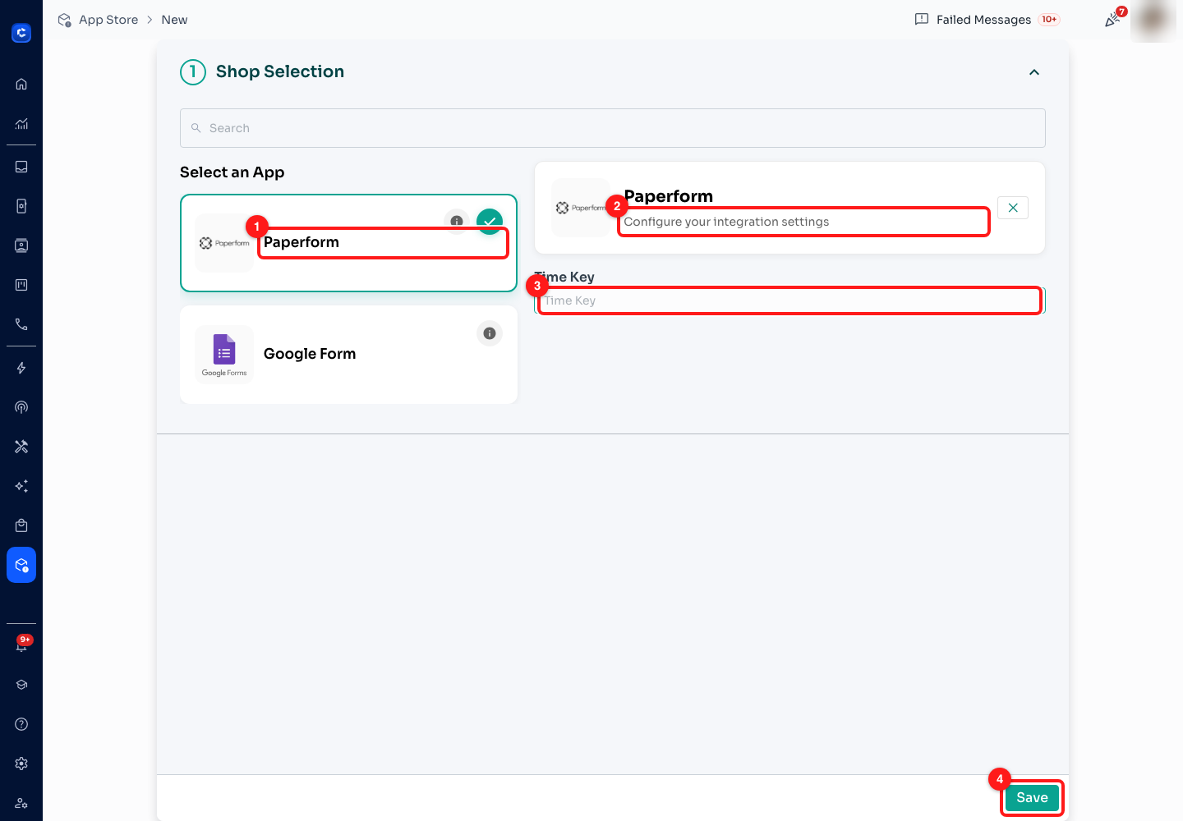Open the mobile device icon in sidebar

click(21, 206)
